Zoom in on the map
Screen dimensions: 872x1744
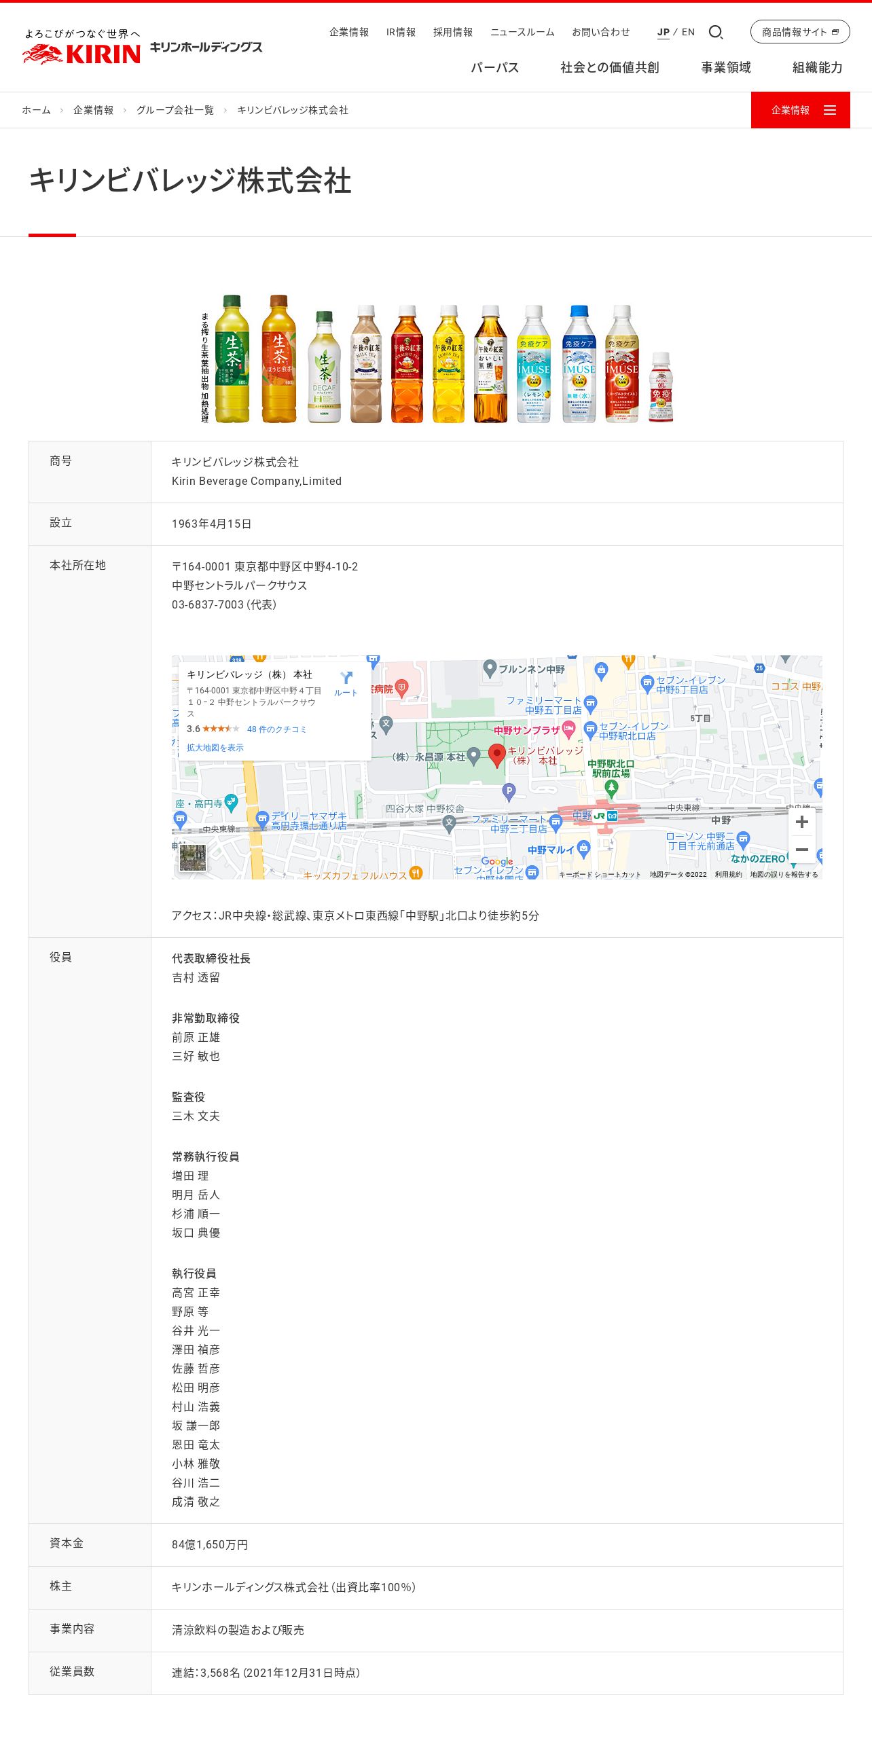(802, 822)
